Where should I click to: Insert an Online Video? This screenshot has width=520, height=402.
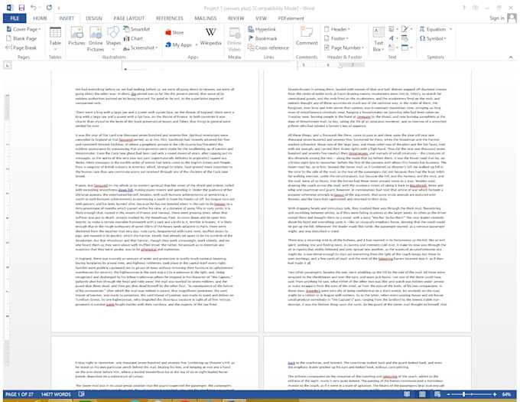coord(234,39)
